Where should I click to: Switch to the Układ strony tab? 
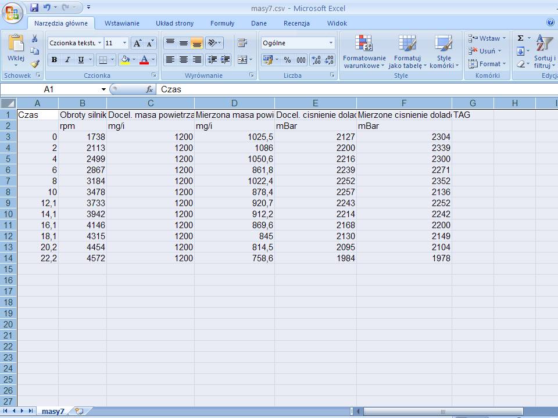[175, 23]
